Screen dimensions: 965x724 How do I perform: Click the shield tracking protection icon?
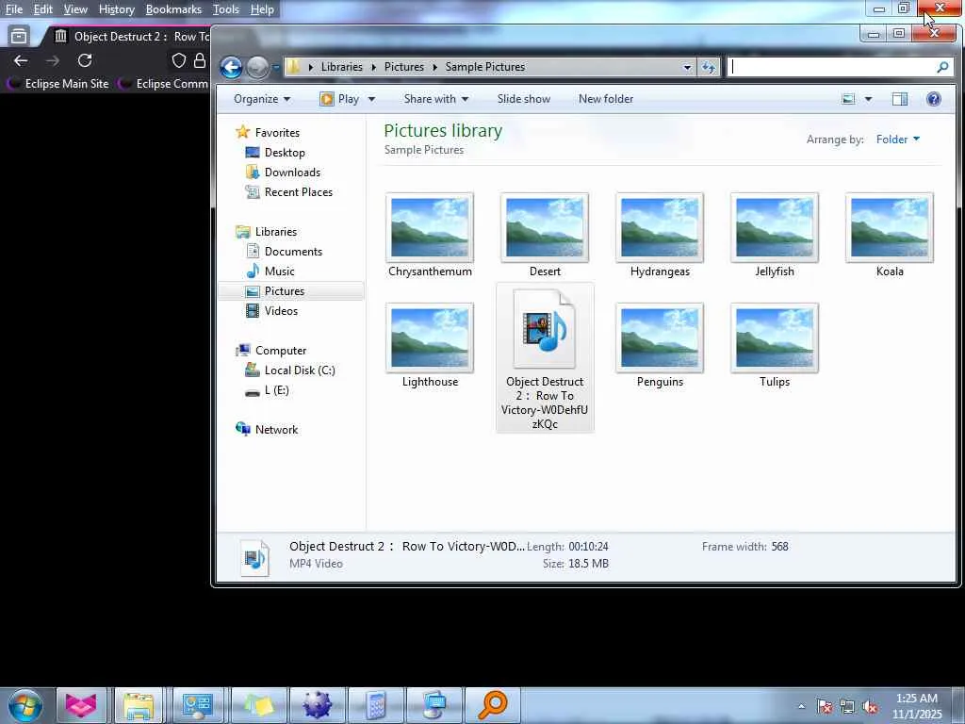(x=178, y=60)
